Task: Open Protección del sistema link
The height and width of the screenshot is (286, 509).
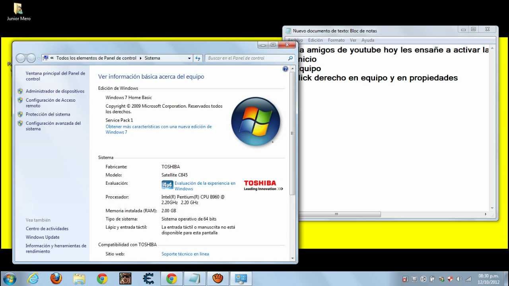Action: pos(48,114)
